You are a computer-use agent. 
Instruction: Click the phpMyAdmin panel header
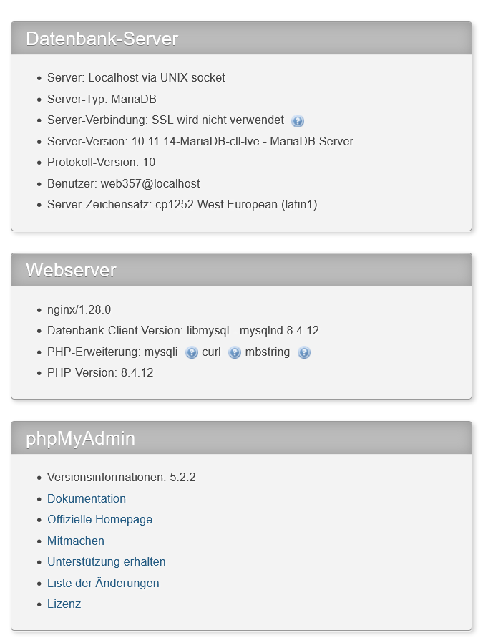tap(80, 438)
